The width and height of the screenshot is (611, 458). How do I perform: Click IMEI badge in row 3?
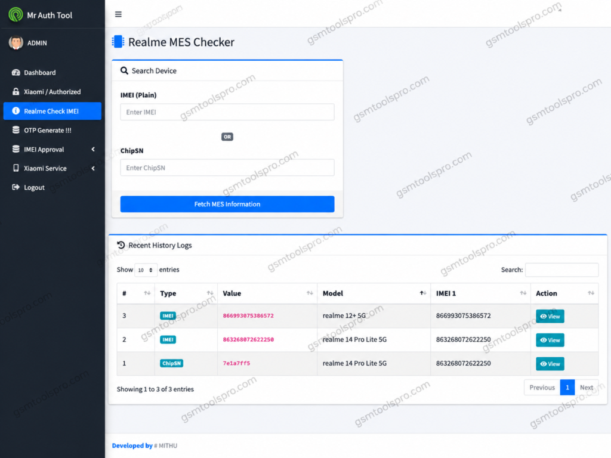point(168,316)
